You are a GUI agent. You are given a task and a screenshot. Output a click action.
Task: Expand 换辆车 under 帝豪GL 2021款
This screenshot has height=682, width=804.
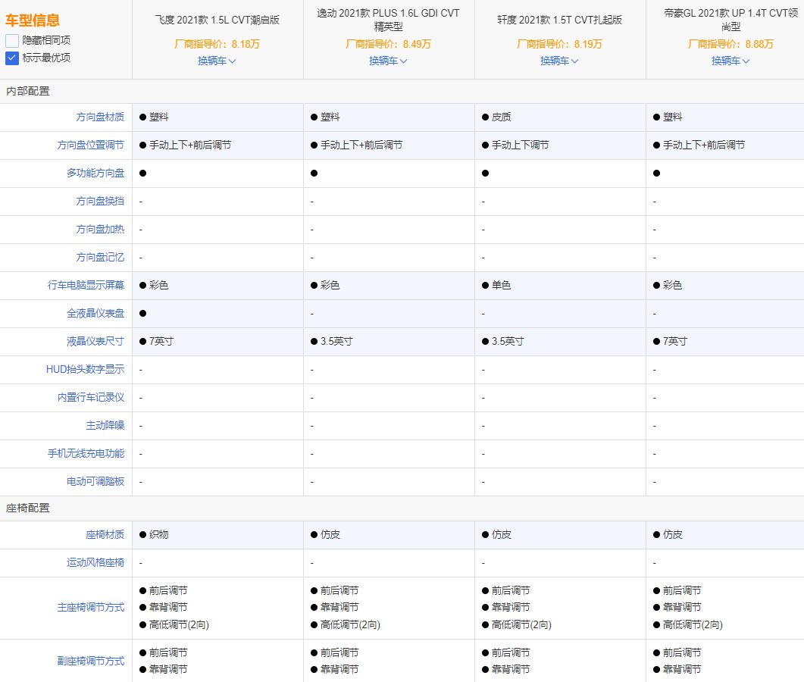tap(730, 61)
